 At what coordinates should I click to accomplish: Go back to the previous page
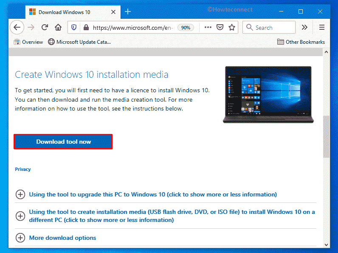pyautogui.click(x=17, y=27)
